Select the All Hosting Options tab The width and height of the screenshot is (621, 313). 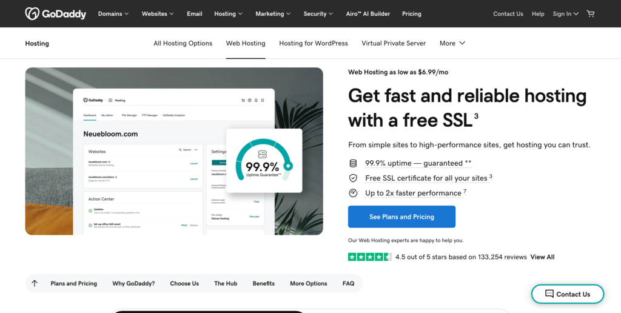pyautogui.click(x=183, y=43)
